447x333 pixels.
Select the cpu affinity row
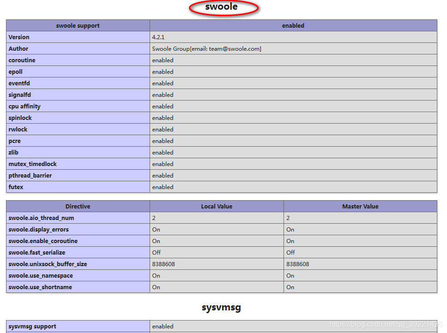pos(24,106)
